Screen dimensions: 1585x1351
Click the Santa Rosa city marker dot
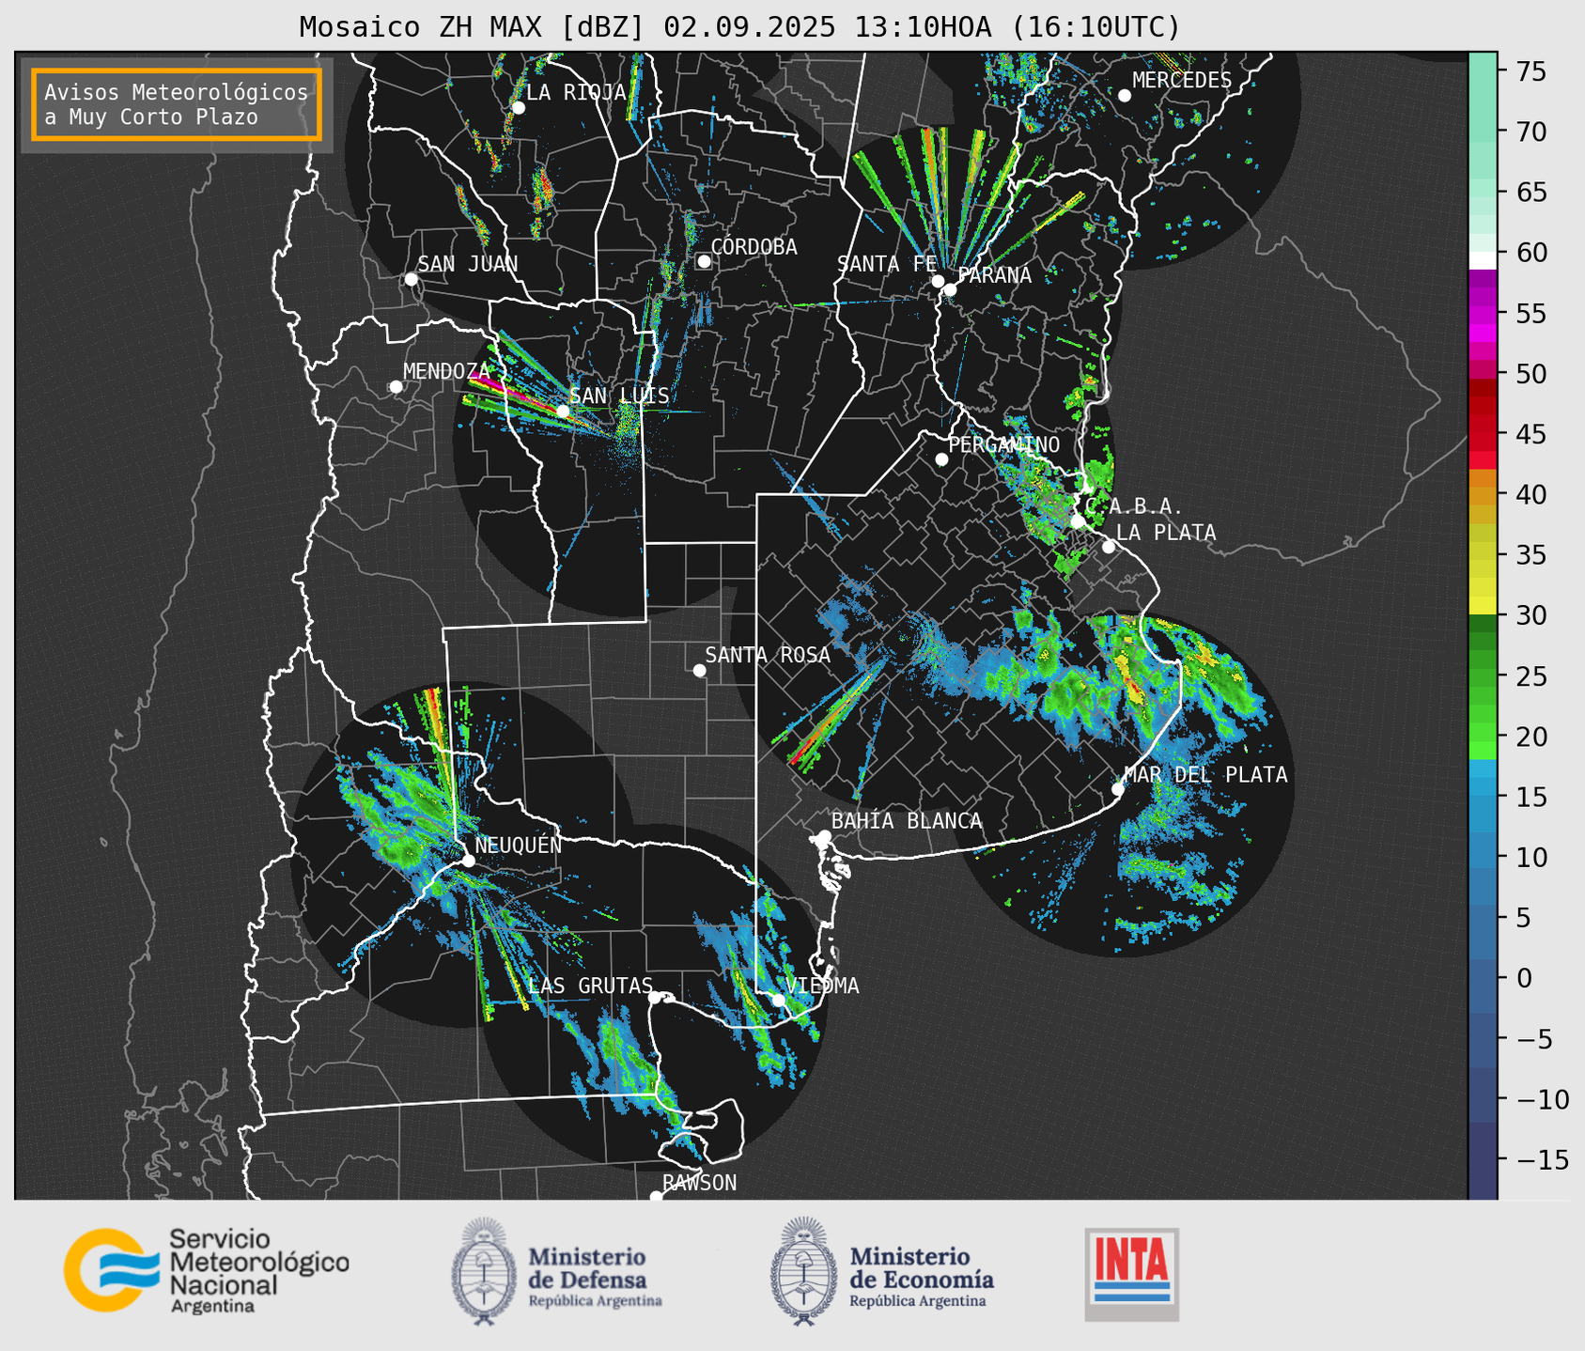[699, 670]
